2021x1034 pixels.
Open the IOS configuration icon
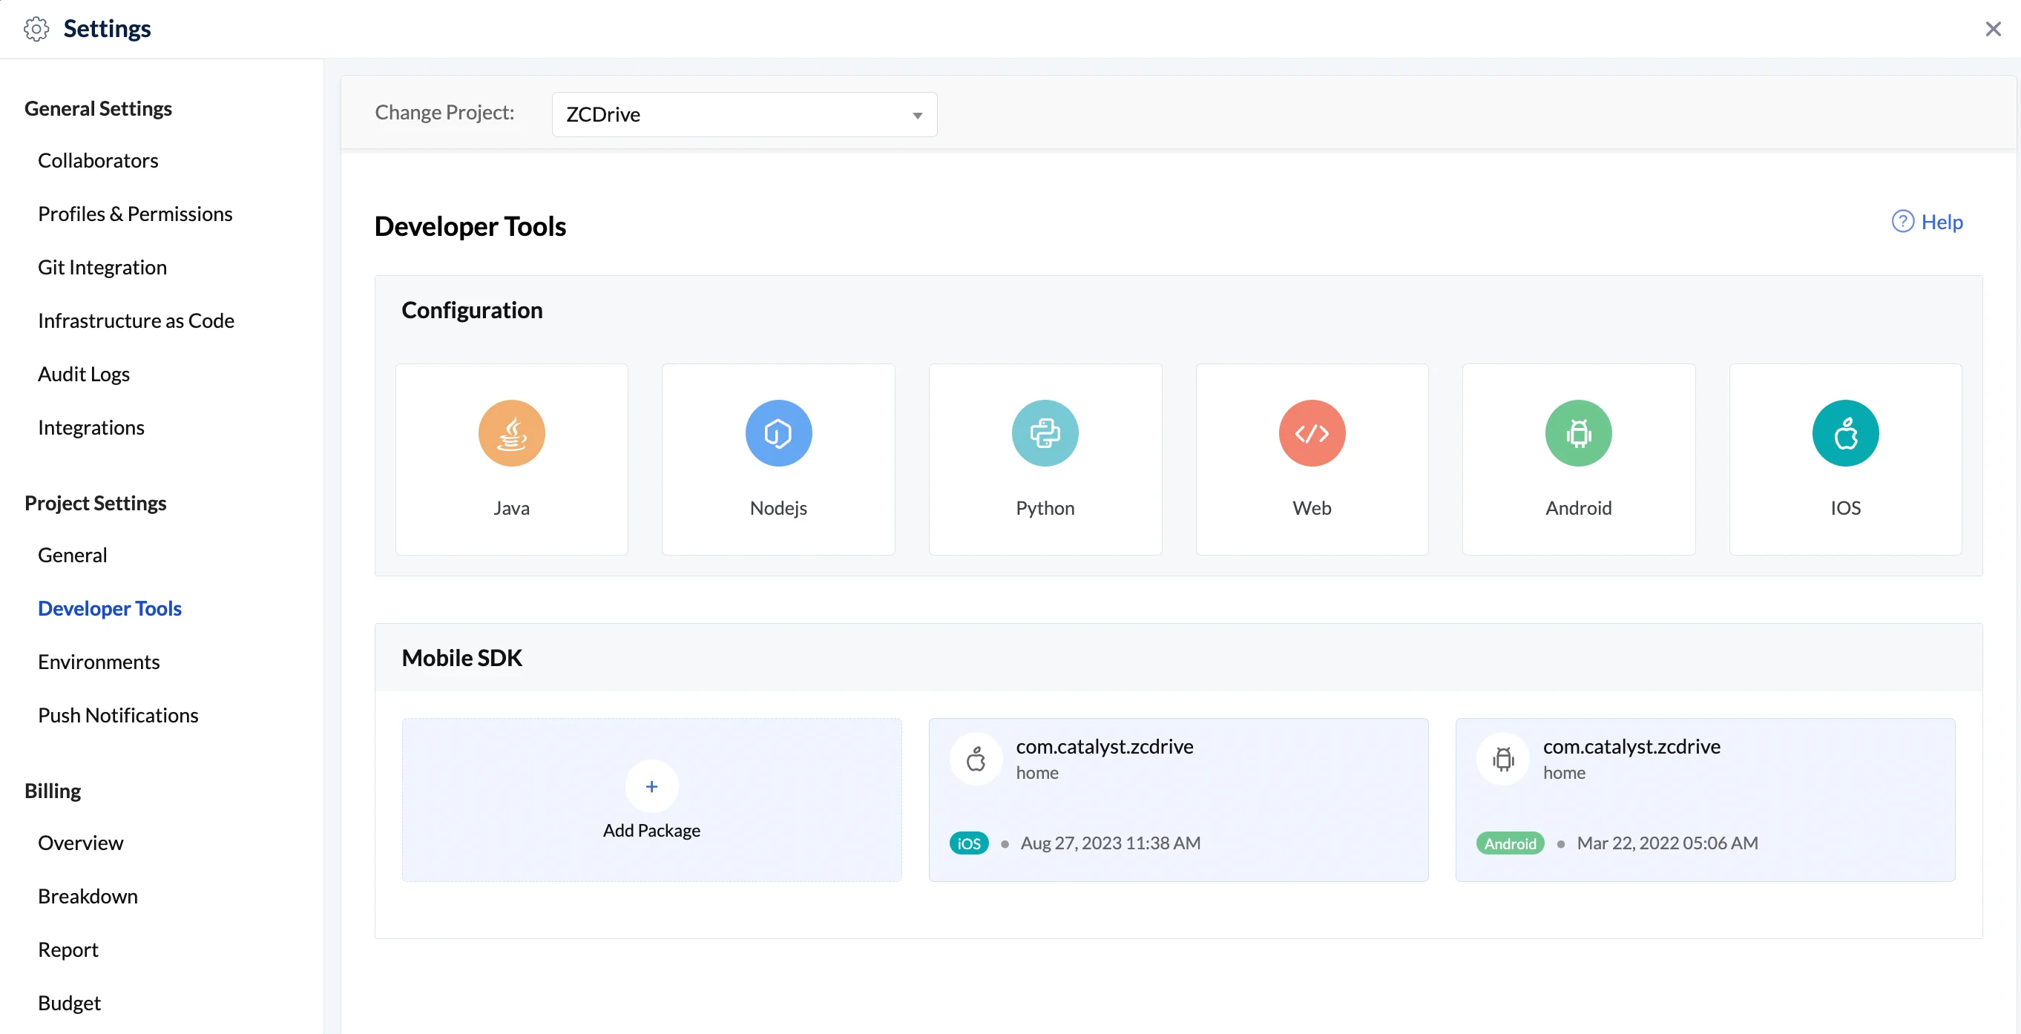tap(1845, 433)
